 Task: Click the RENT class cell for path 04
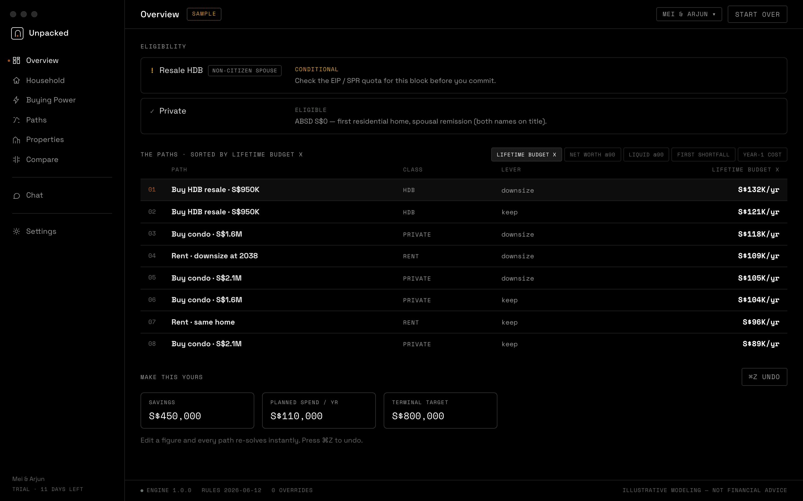[411, 256]
